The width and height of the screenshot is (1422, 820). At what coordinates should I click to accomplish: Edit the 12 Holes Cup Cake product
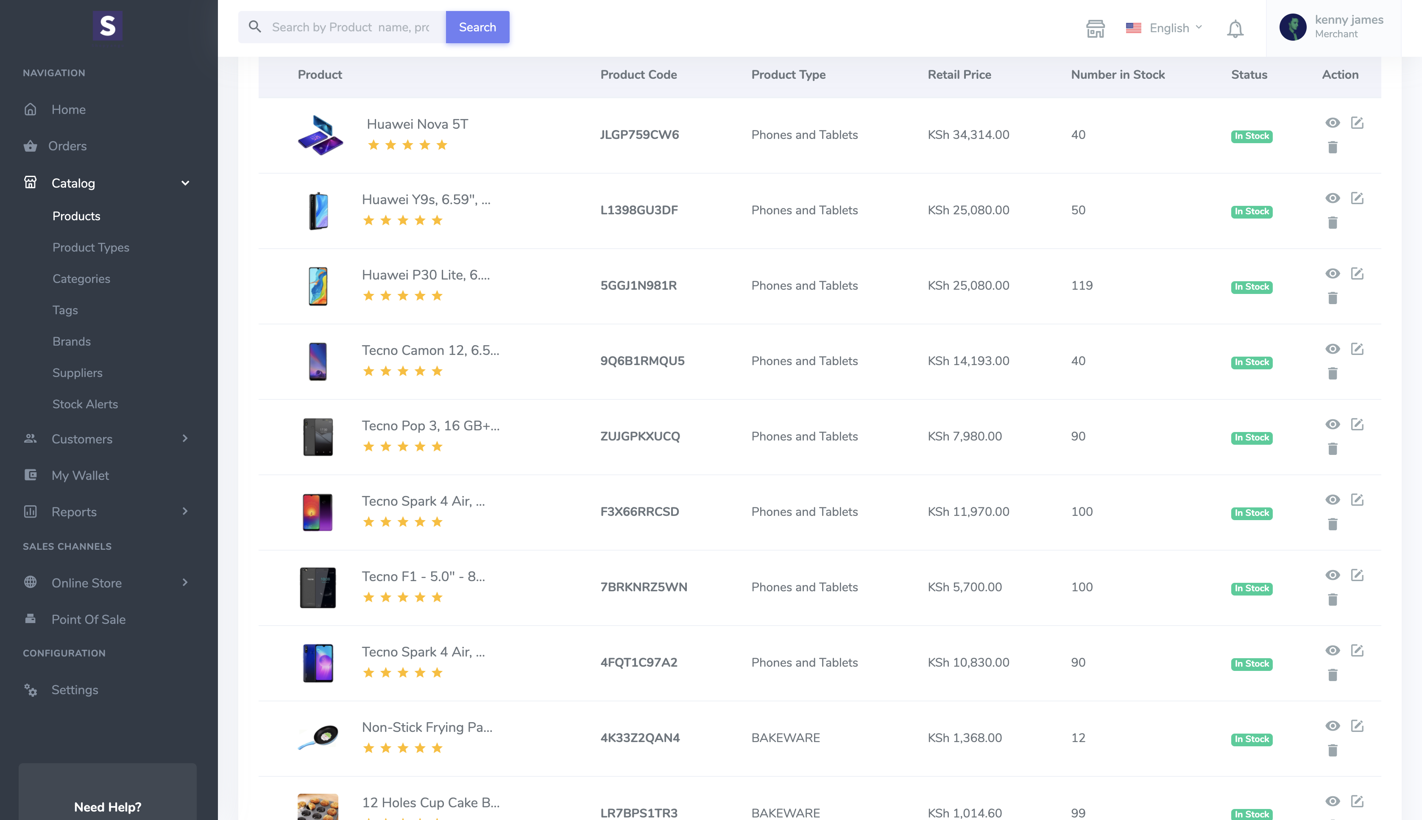tap(1357, 802)
